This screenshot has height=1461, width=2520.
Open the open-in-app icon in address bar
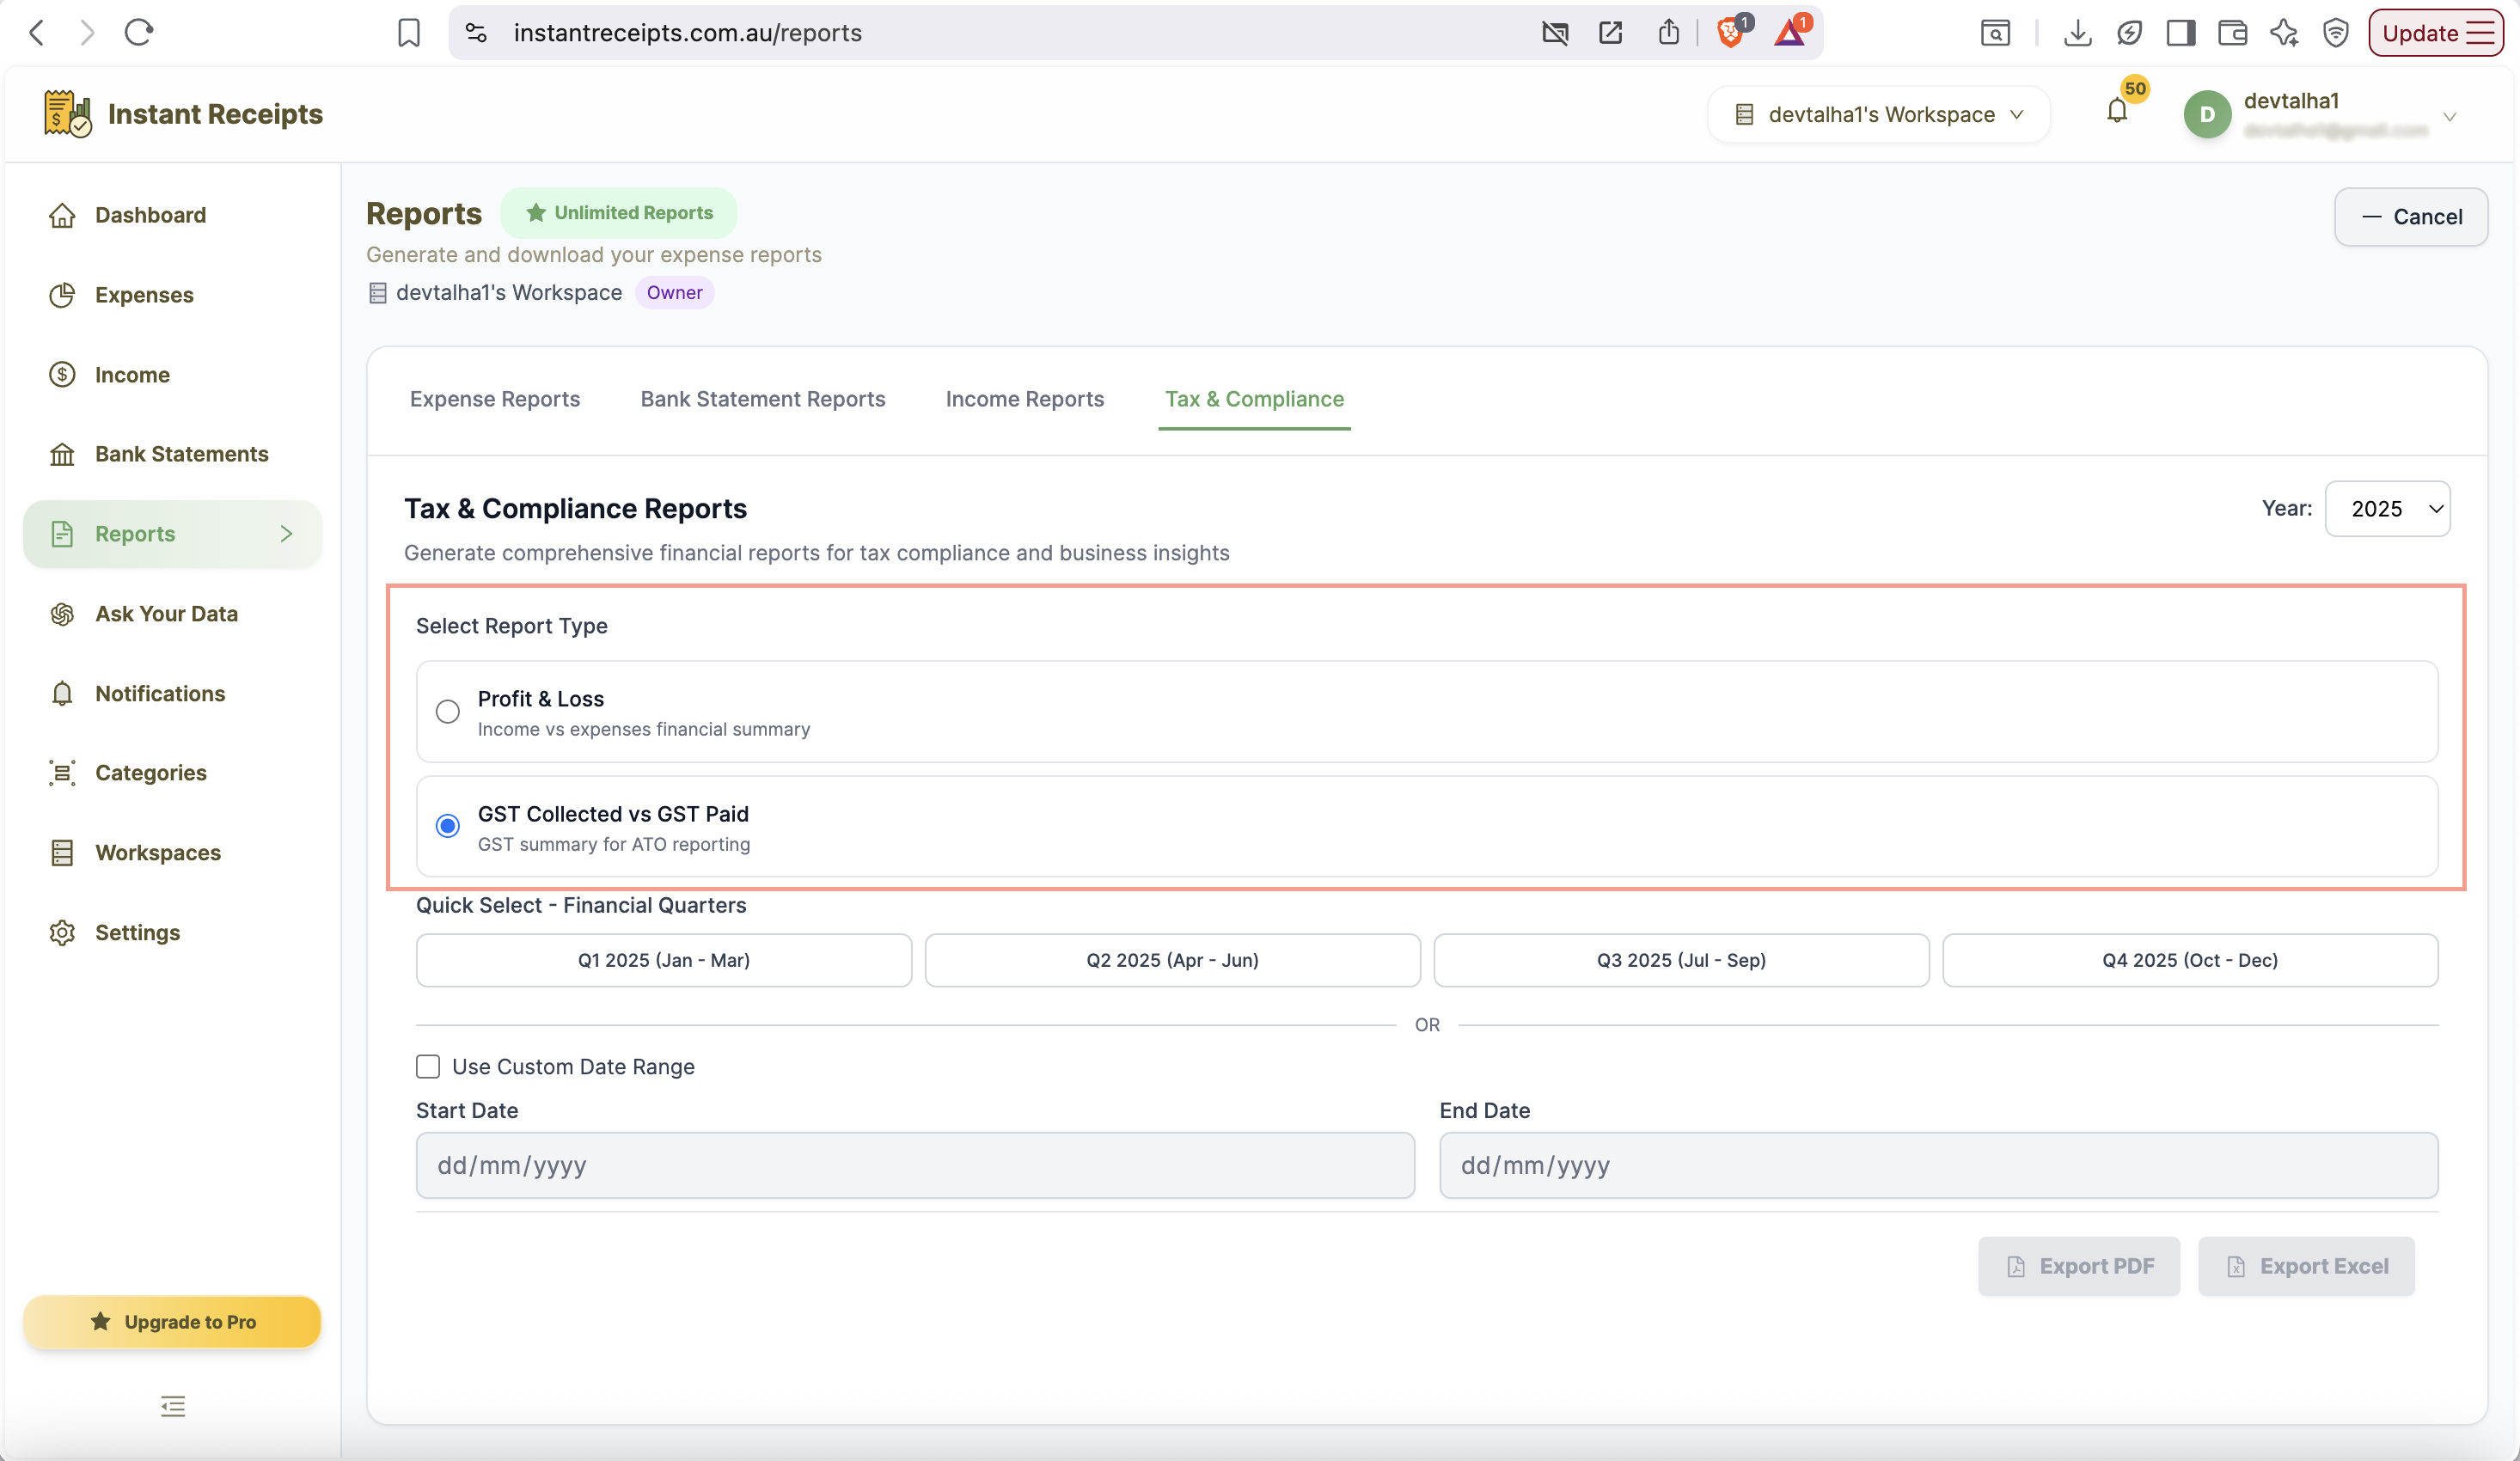(x=1610, y=33)
